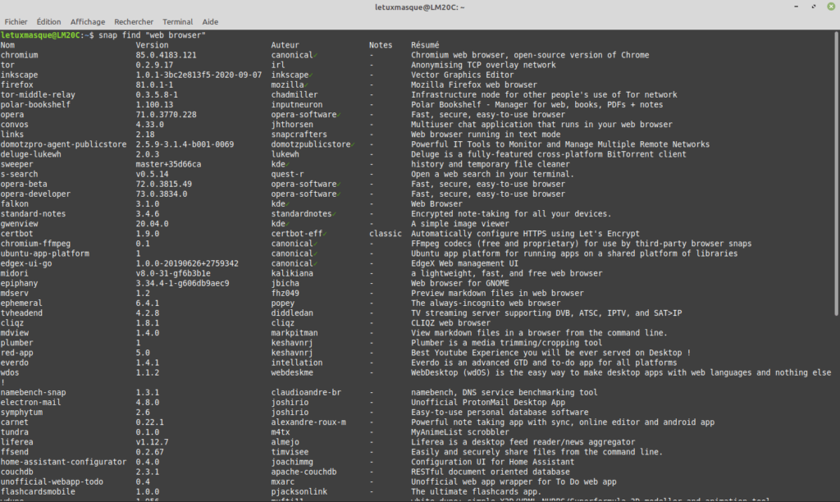840x502 pixels.
Task: Select the firefox package name
Action: 16,84
